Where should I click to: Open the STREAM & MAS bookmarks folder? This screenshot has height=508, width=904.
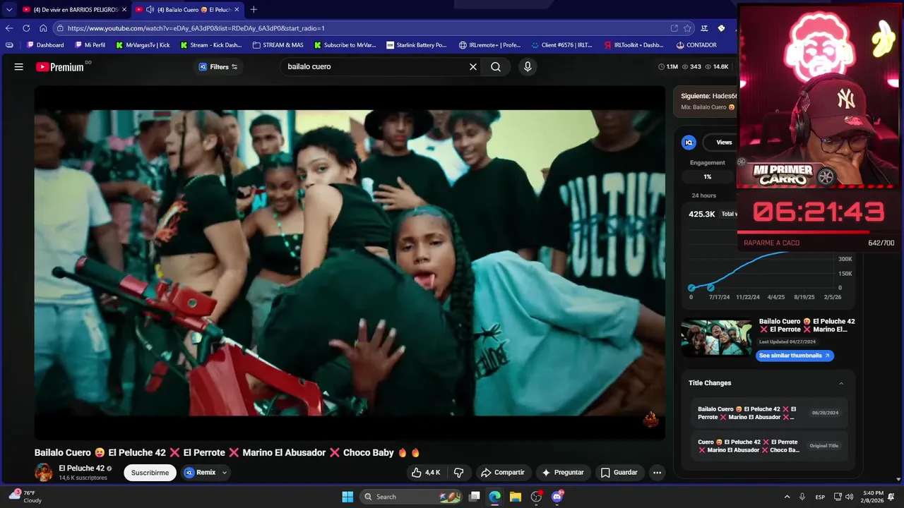(278, 45)
